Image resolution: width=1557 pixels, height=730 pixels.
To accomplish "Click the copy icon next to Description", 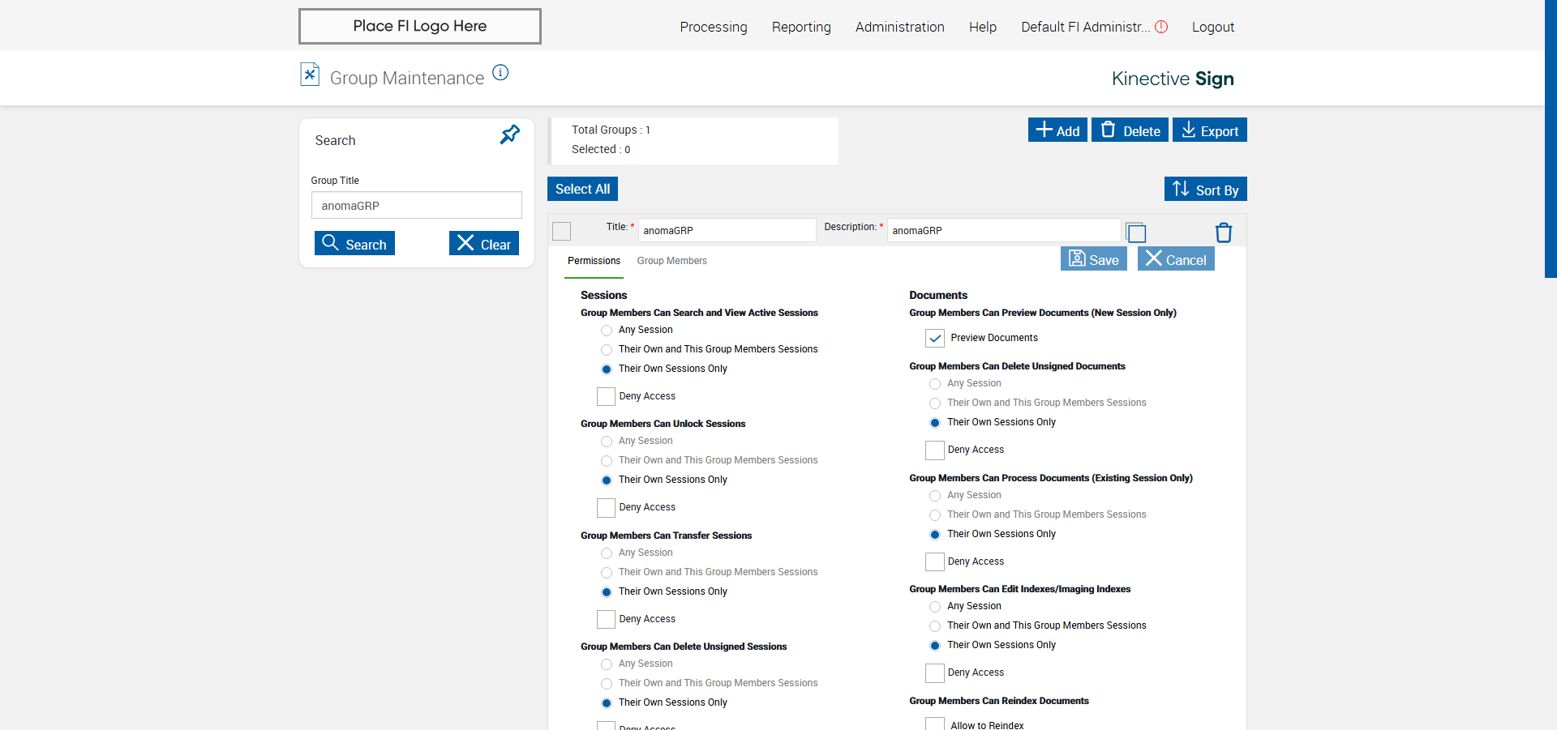I will (x=1136, y=233).
